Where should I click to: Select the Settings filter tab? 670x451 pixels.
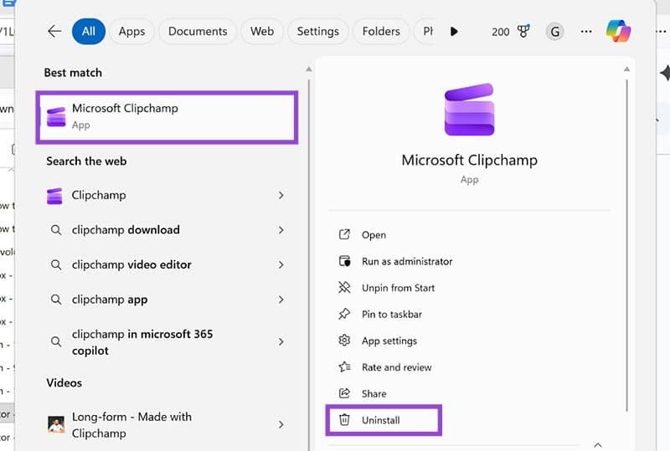point(317,31)
